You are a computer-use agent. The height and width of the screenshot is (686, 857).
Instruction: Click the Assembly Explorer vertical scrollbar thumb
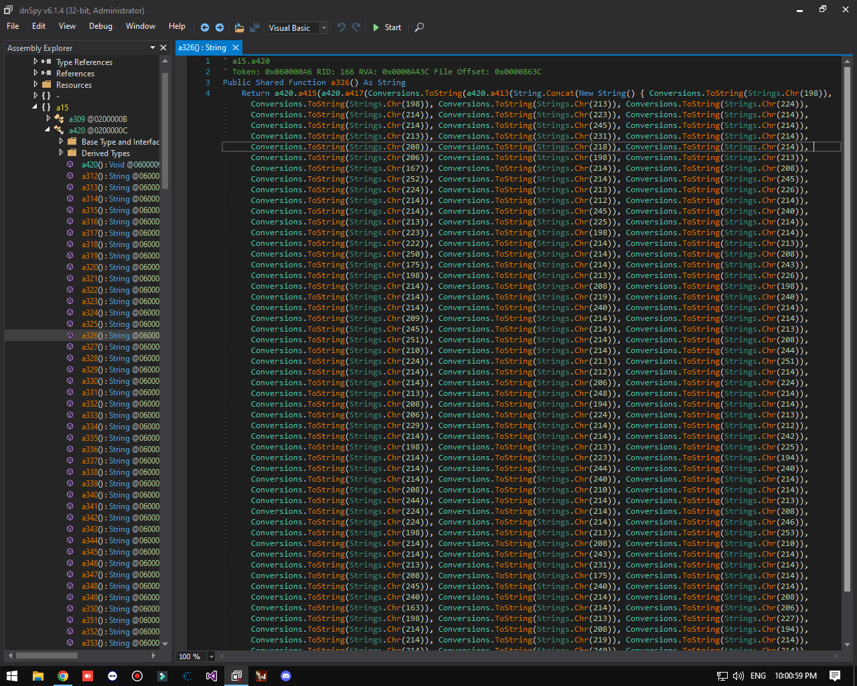[165, 130]
